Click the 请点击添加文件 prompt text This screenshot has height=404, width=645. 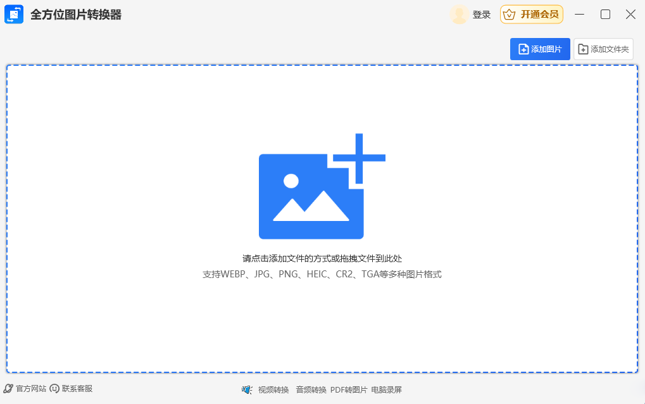[x=322, y=258]
